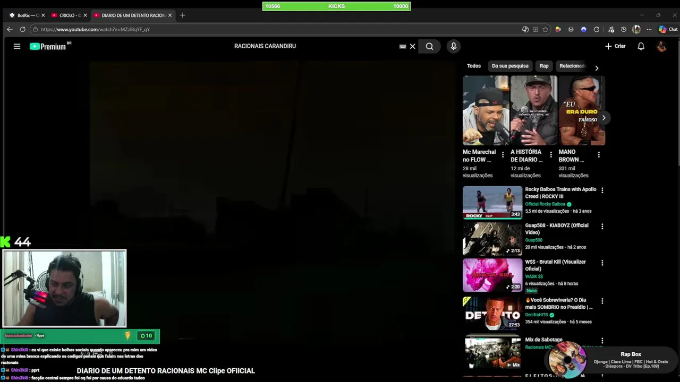The width and height of the screenshot is (680, 382).
Task: Open options for the Mc Marechal short
Action: pyautogui.click(x=503, y=155)
